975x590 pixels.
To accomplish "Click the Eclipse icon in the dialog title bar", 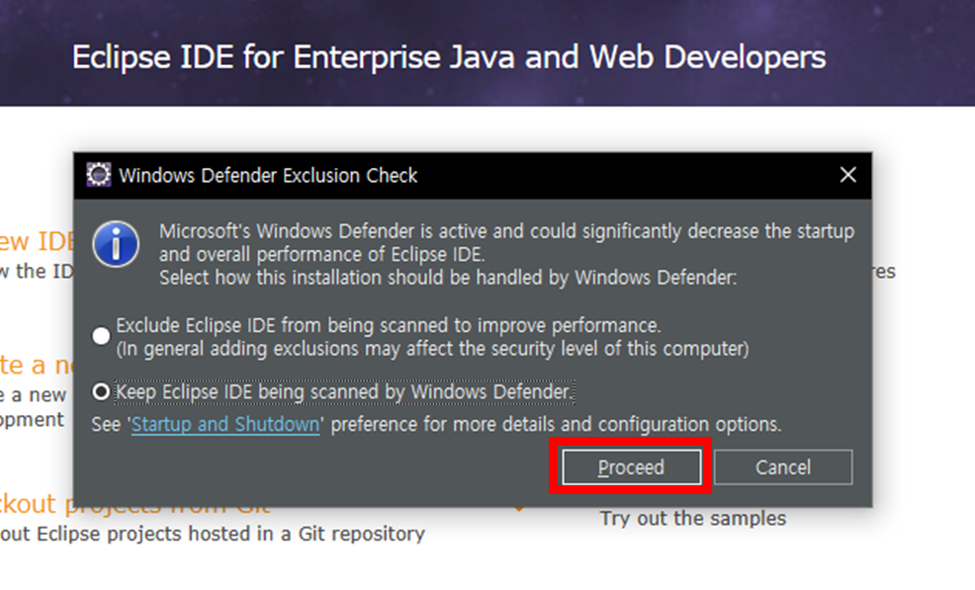I will [99, 175].
